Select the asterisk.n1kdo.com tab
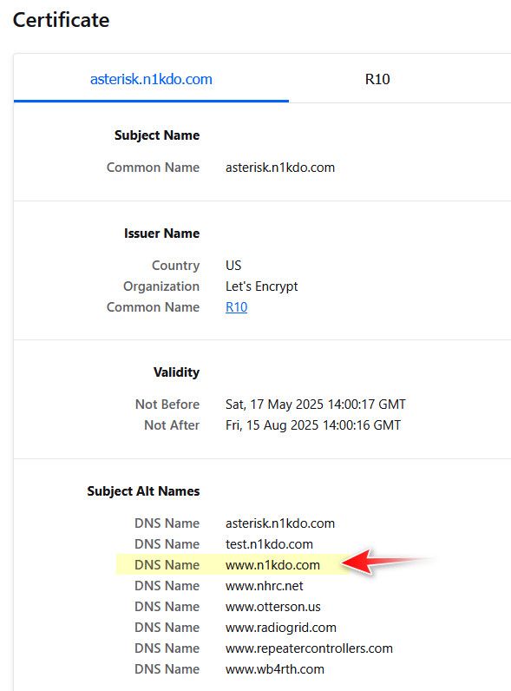Screen dimensions: 511x691 click(x=151, y=79)
